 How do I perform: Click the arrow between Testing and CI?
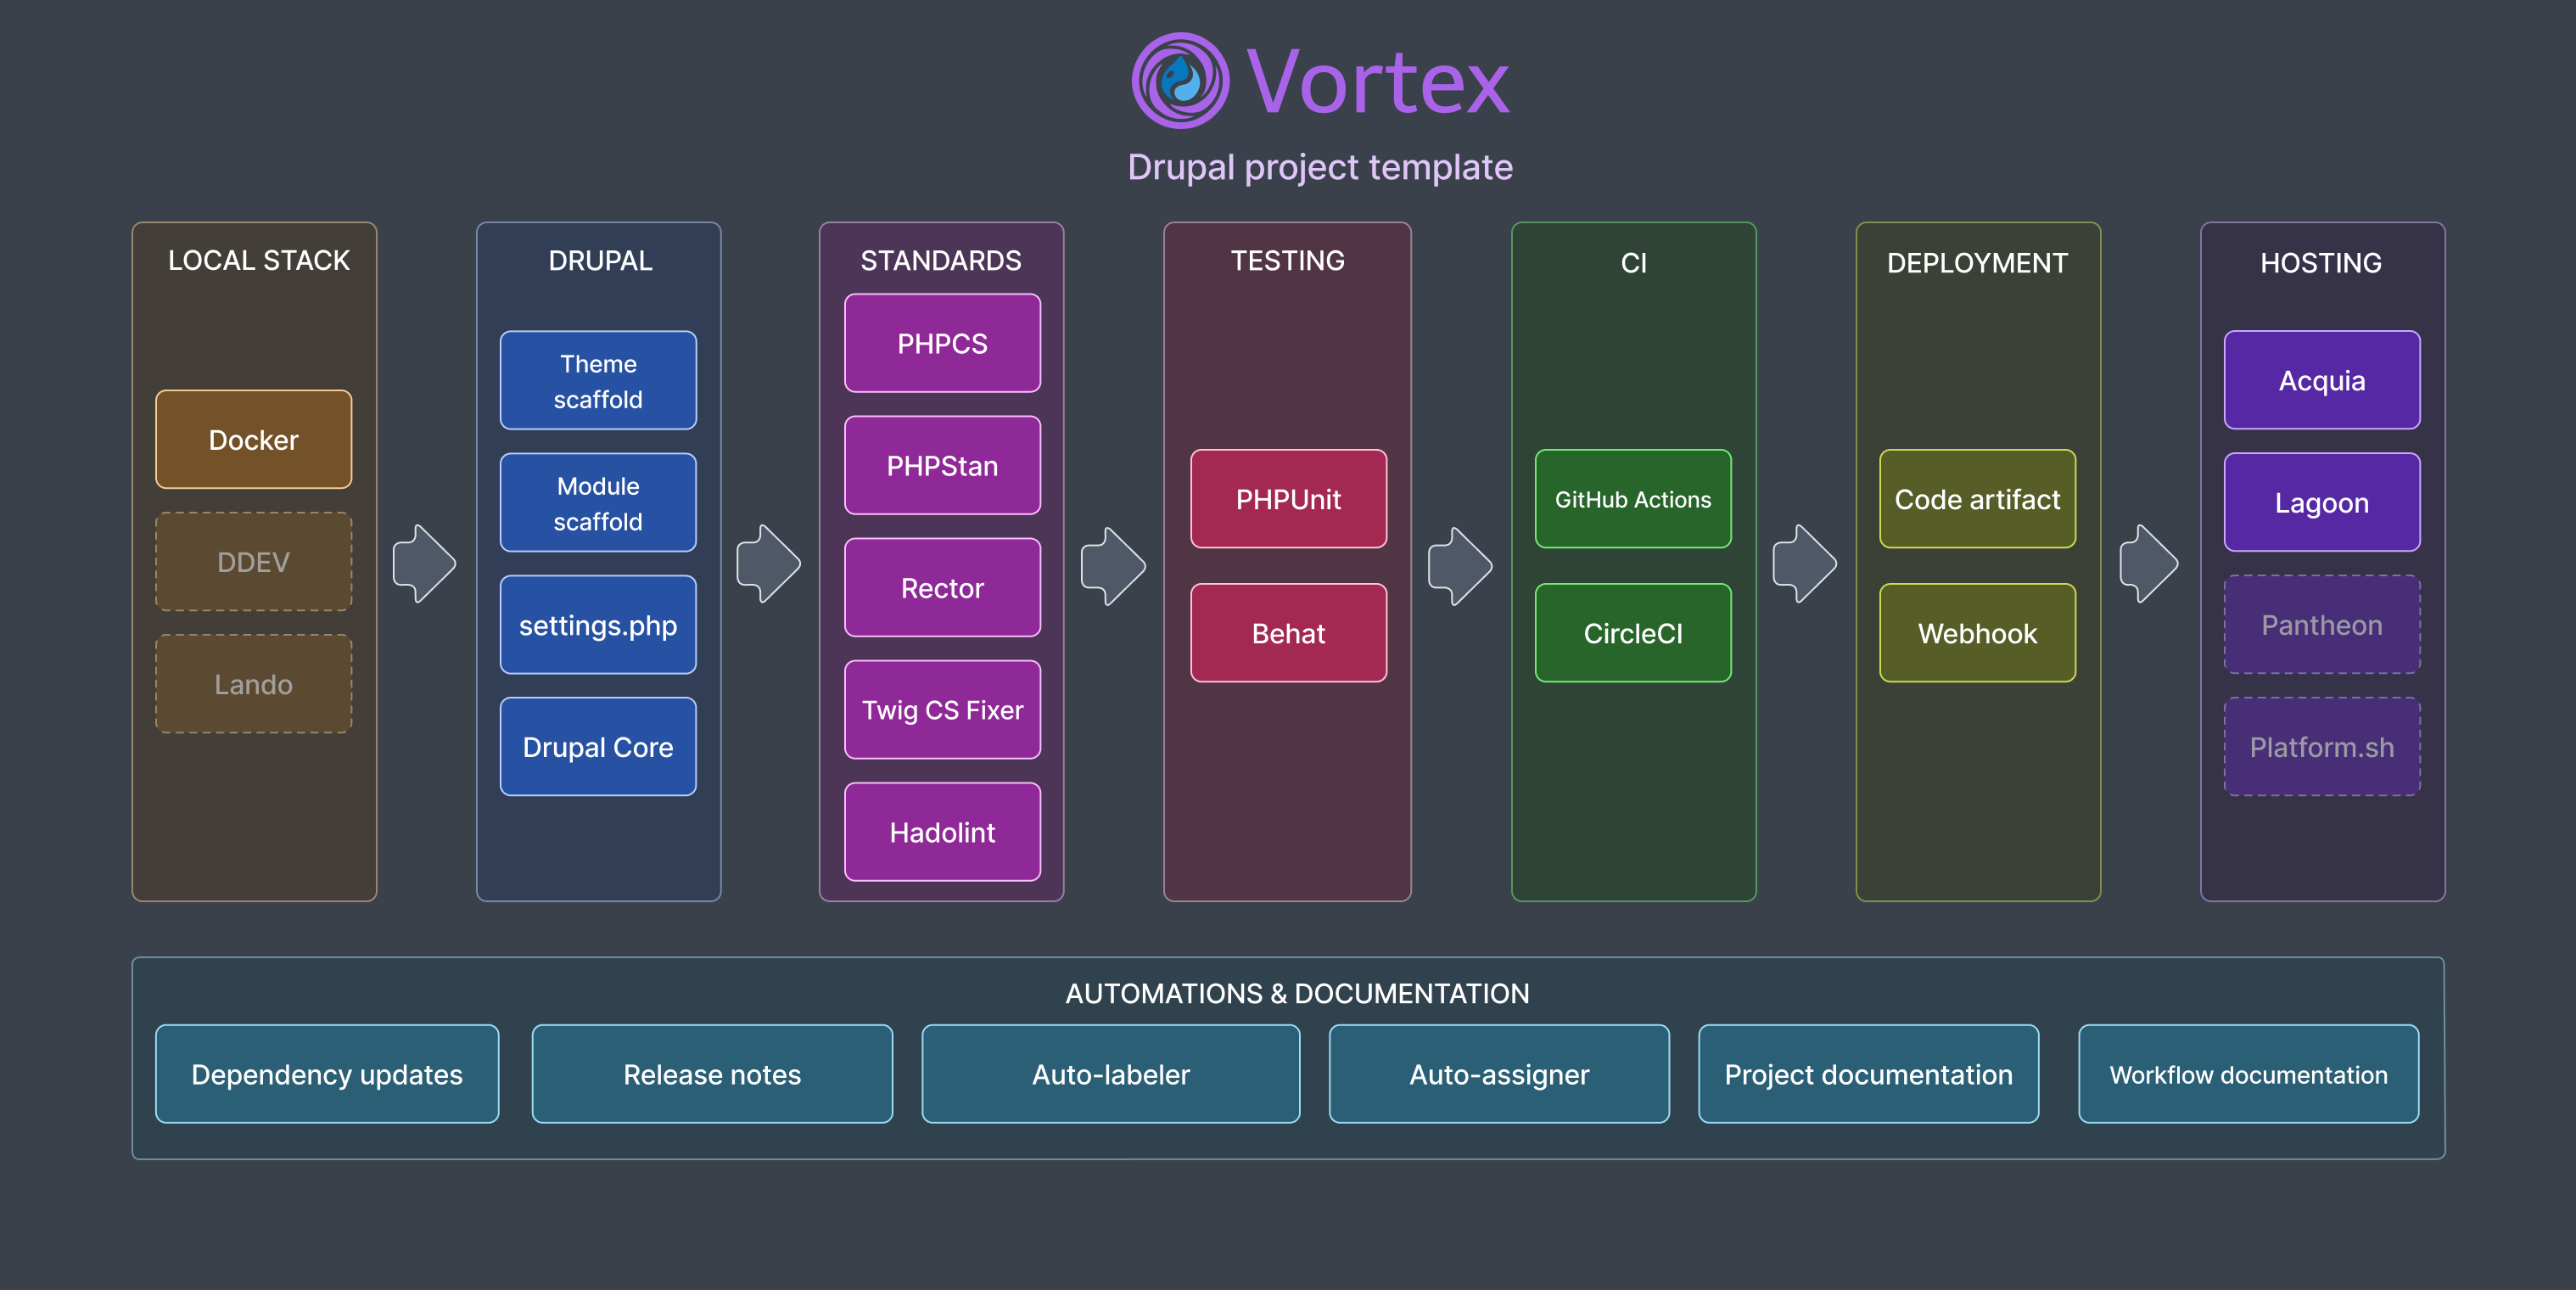[1460, 566]
